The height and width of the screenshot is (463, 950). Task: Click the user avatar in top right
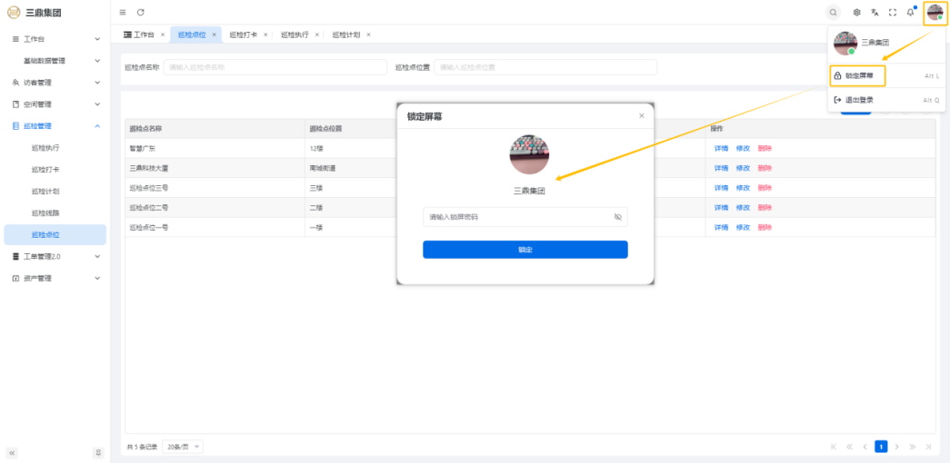pos(935,13)
